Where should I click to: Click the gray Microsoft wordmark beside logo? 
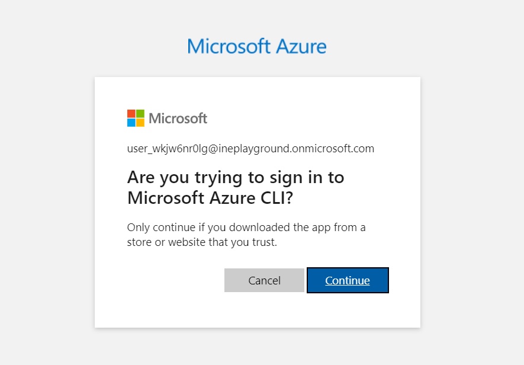[178, 119]
